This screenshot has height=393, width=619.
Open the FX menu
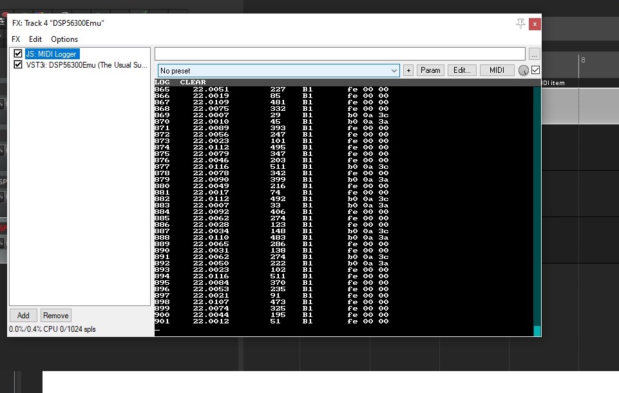click(x=16, y=39)
